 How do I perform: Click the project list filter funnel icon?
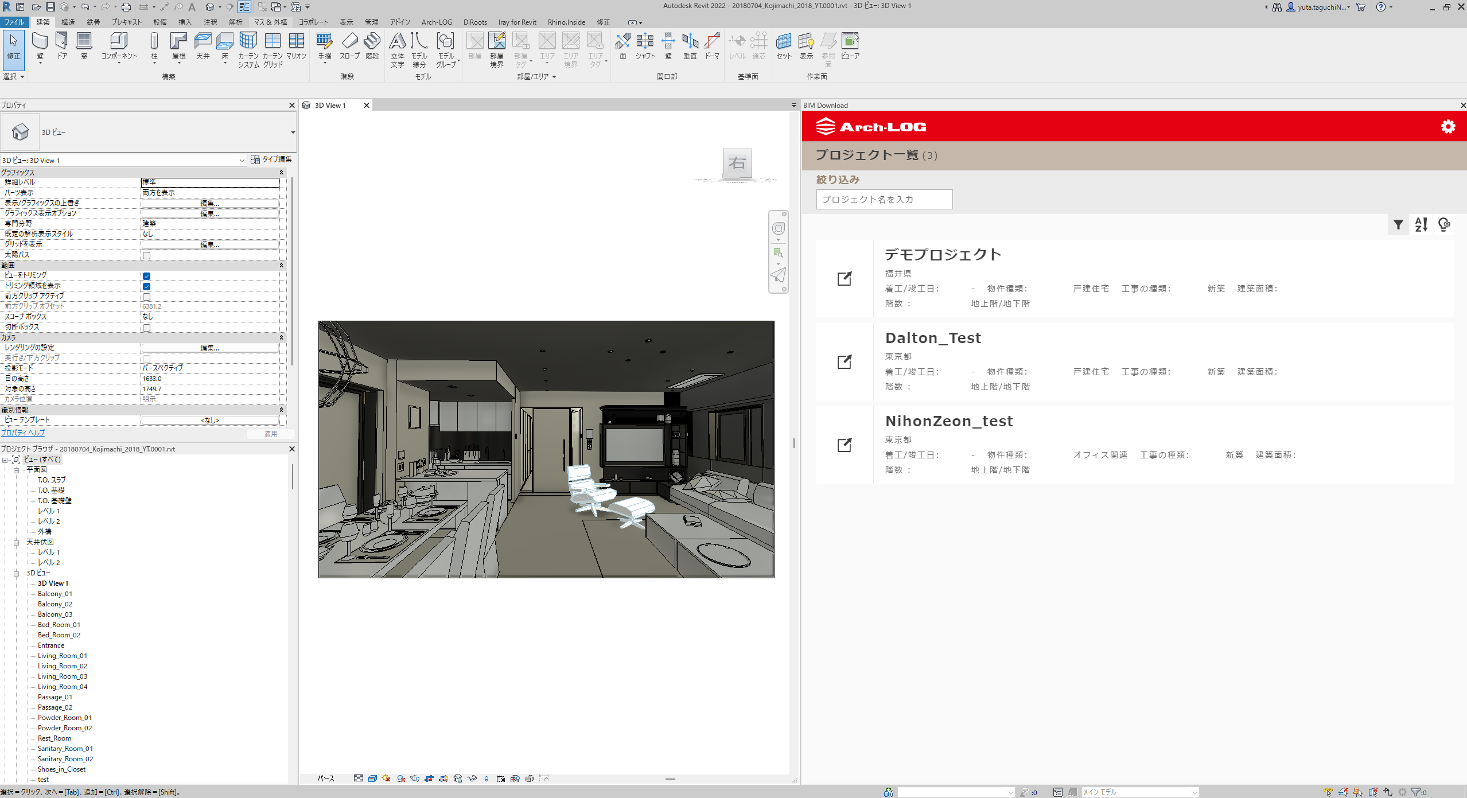1398,225
